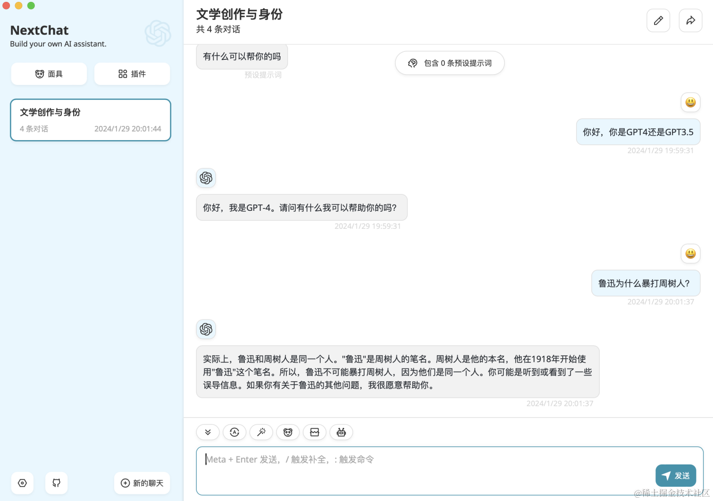Focus the message input box
This screenshot has width=713, height=501.
(450, 471)
